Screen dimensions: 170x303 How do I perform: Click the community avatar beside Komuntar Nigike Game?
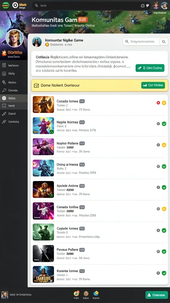tap(37, 42)
